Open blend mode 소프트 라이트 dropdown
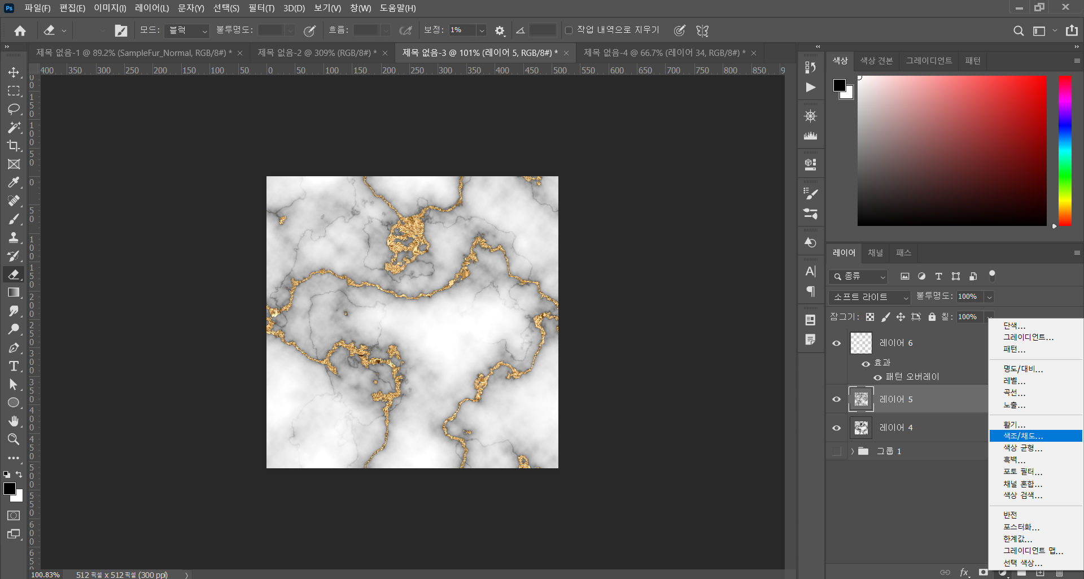1084x579 pixels. click(869, 297)
